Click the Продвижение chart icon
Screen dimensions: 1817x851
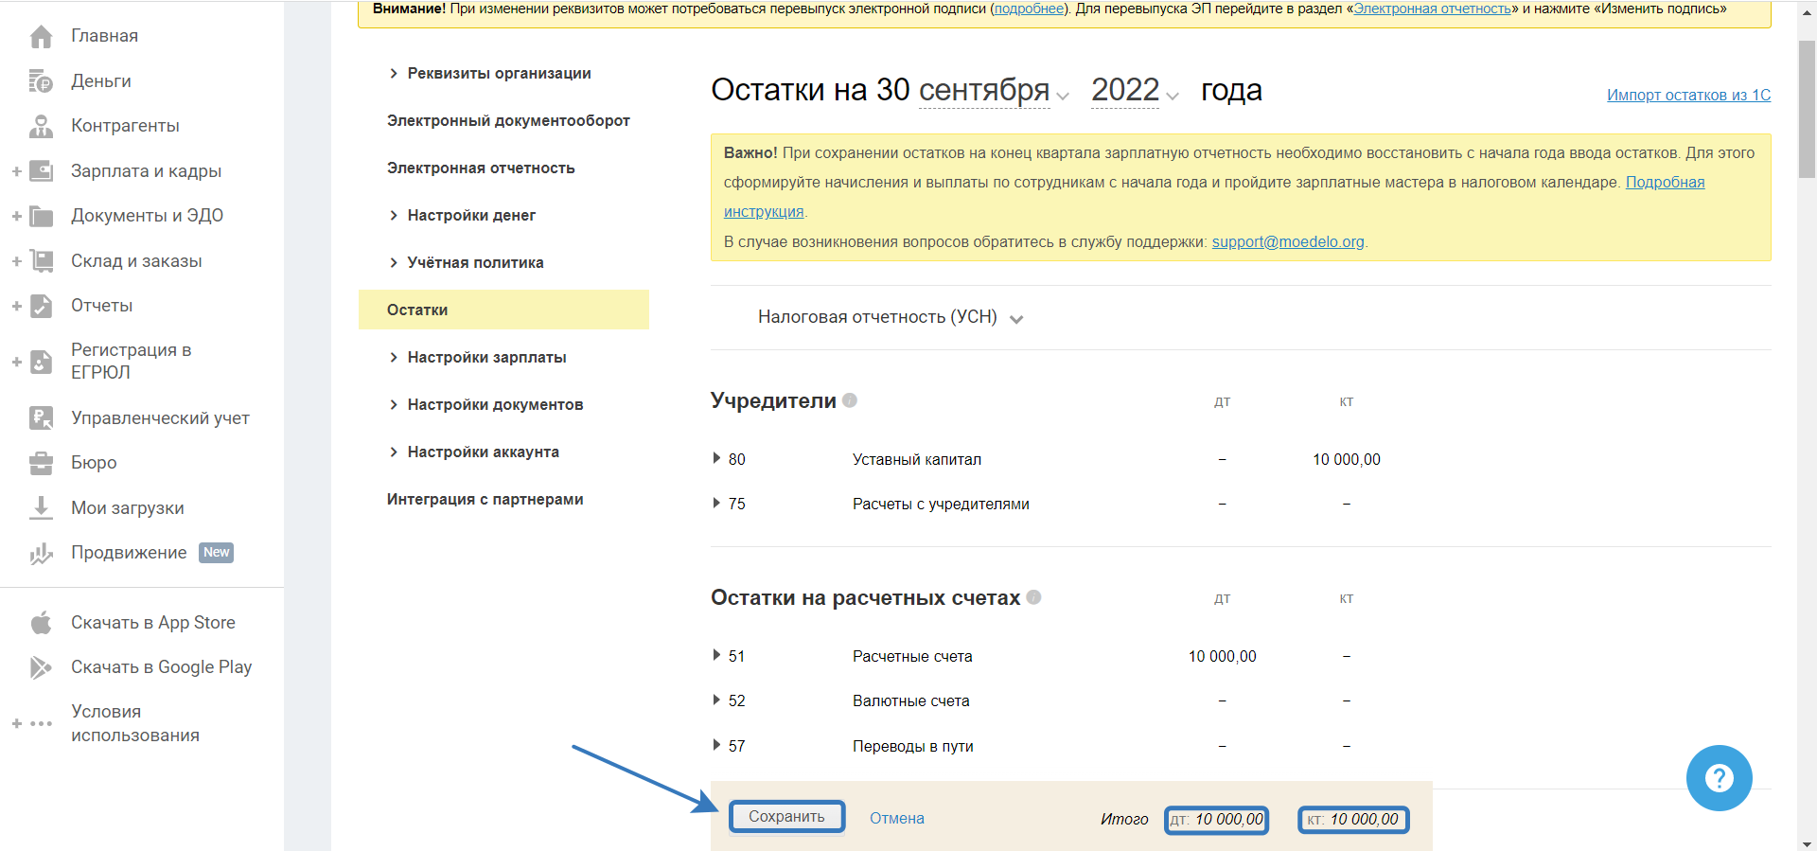click(x=41, y=553)
